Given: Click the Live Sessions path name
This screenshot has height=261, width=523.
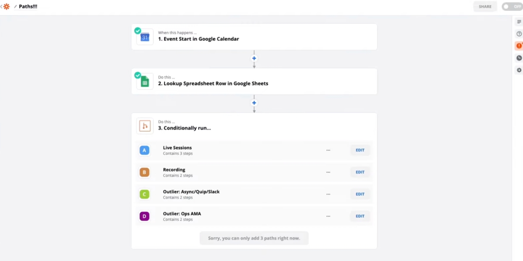Looking at the screenshot, I should click(177, 148).
